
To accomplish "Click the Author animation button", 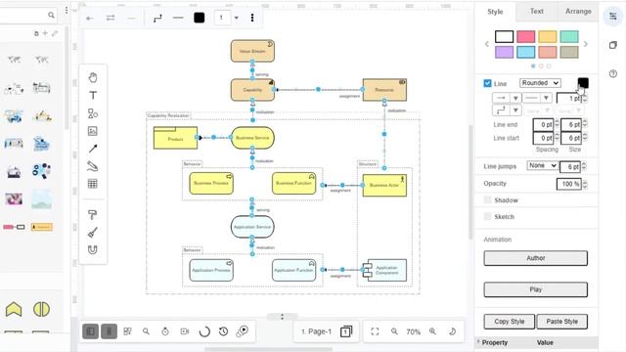I will tap(535, 258).
